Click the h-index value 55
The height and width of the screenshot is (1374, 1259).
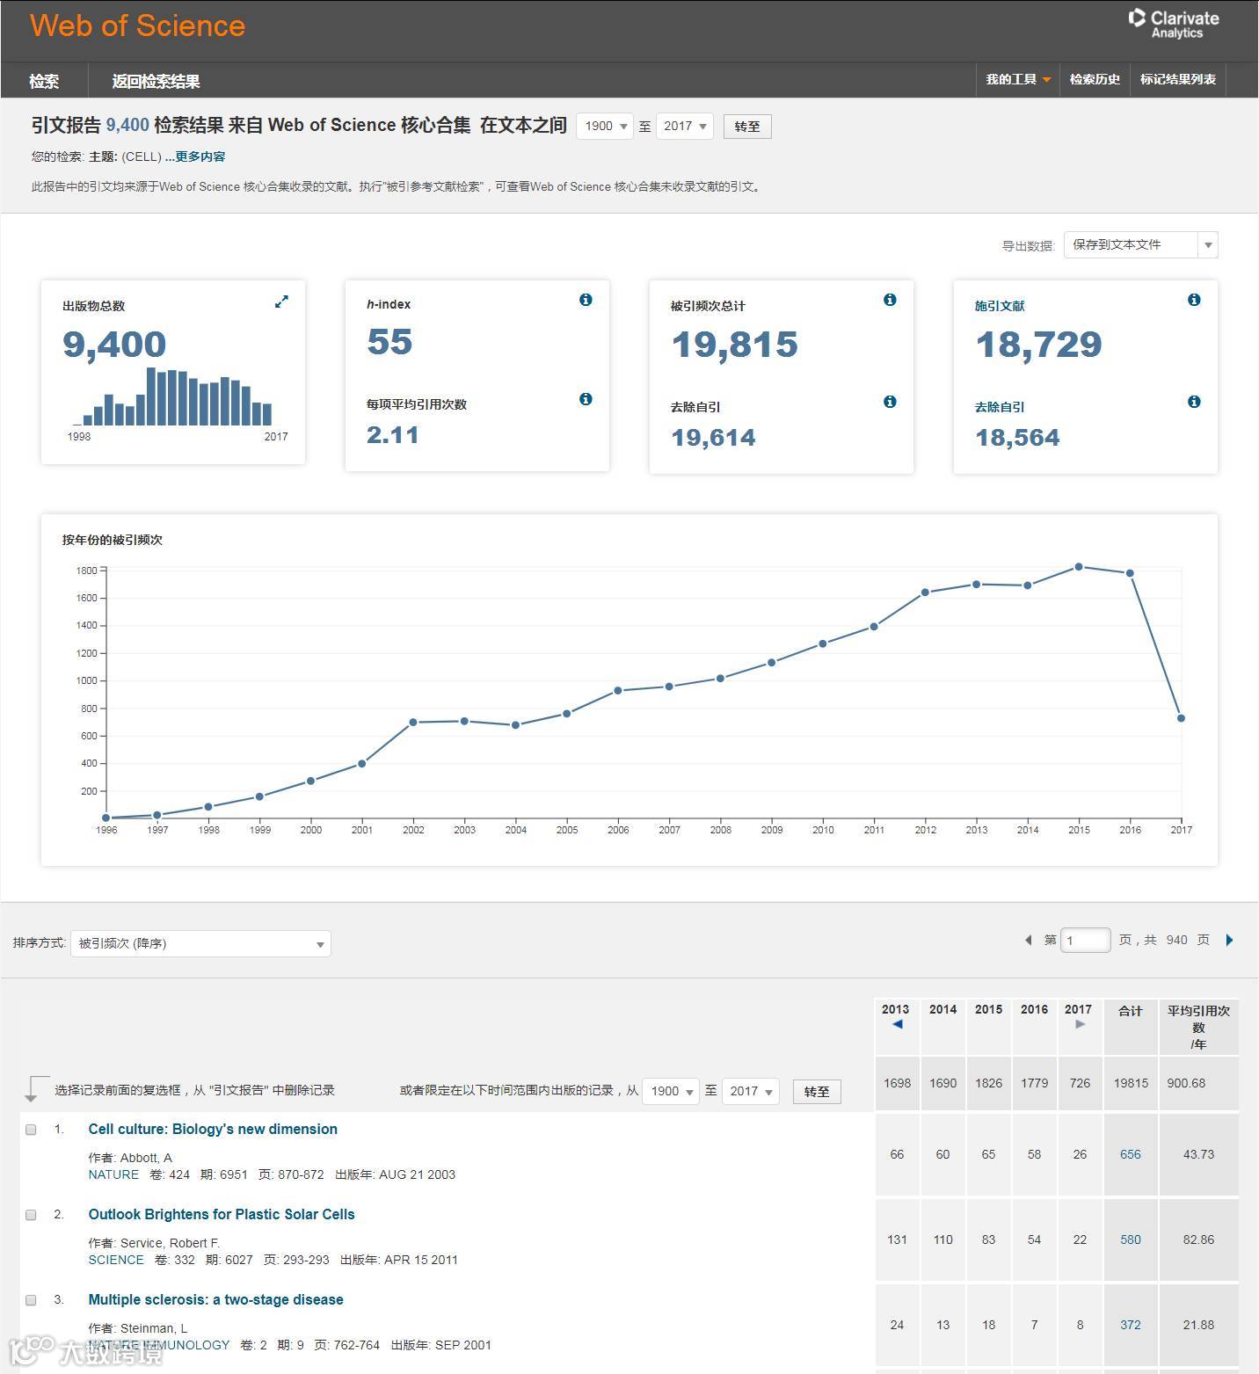click(389, 341)
